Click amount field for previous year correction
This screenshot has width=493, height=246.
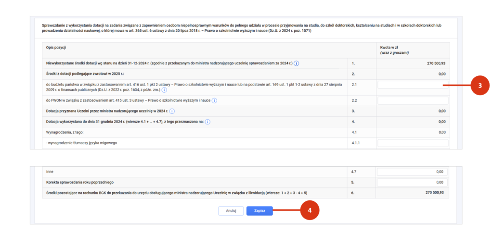(413, 182)
